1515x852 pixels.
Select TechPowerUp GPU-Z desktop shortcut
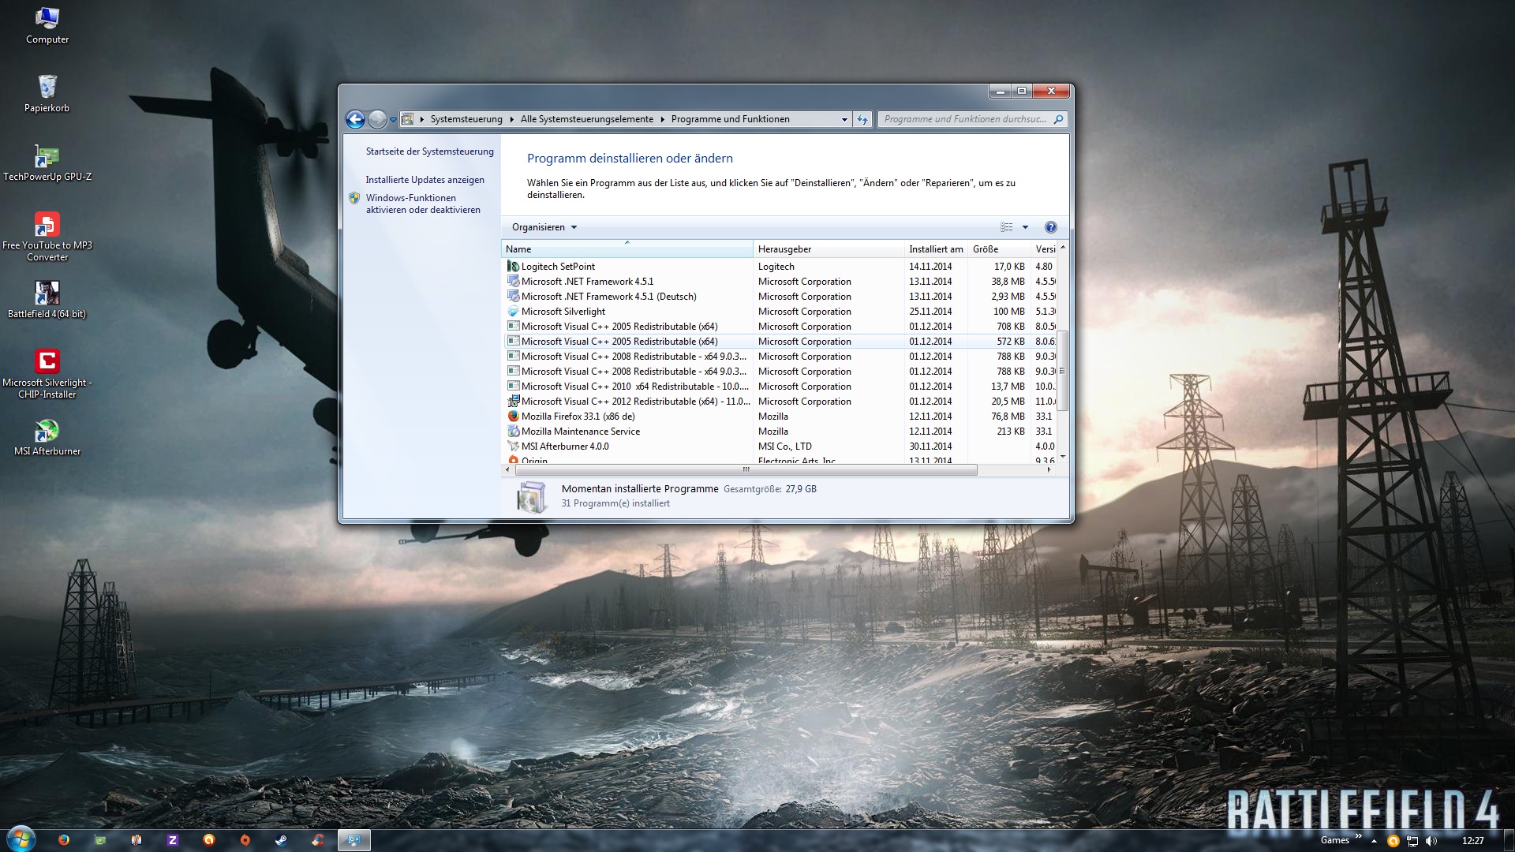click(x=47, y=163)
